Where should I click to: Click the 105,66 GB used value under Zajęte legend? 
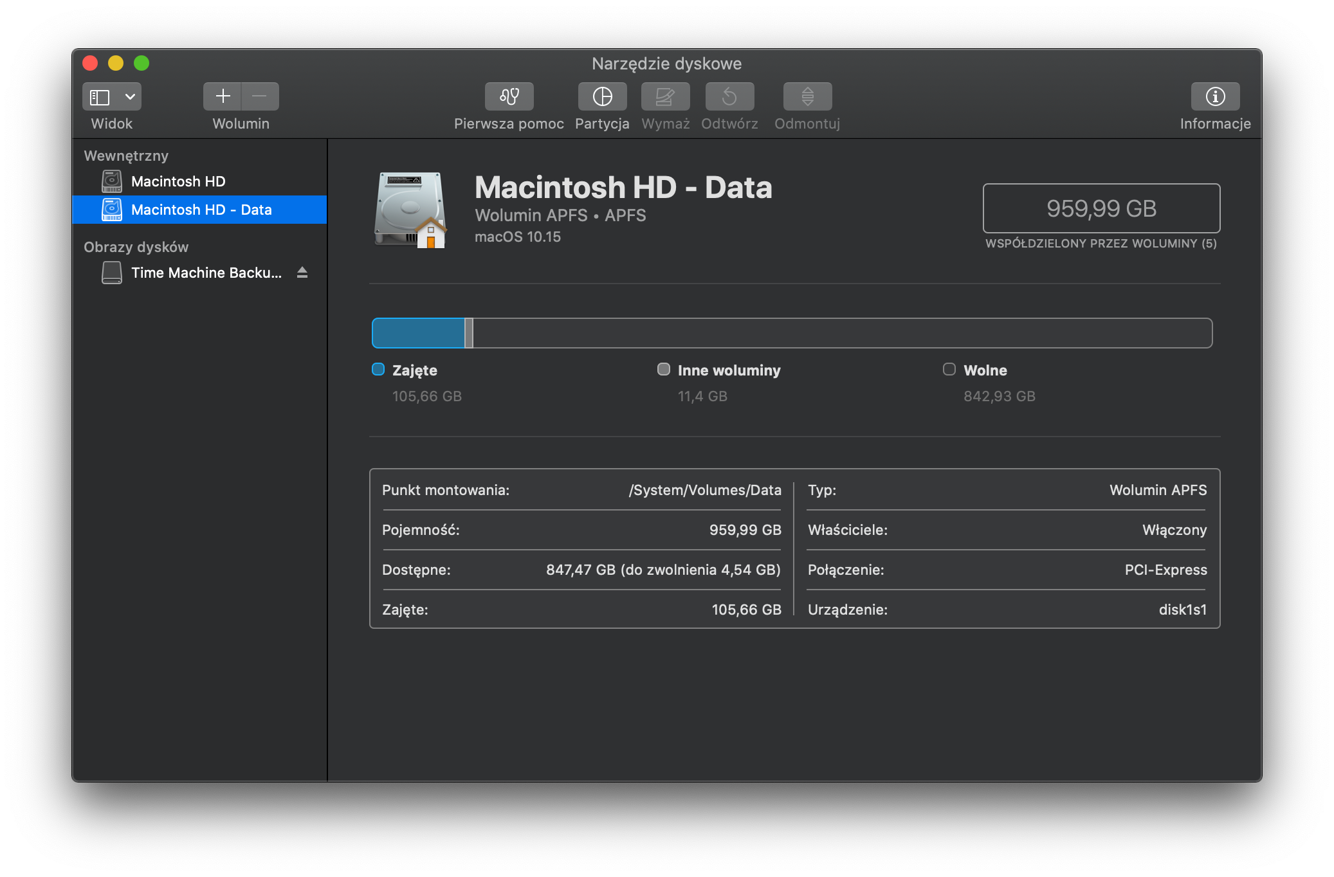coord(427,396)
